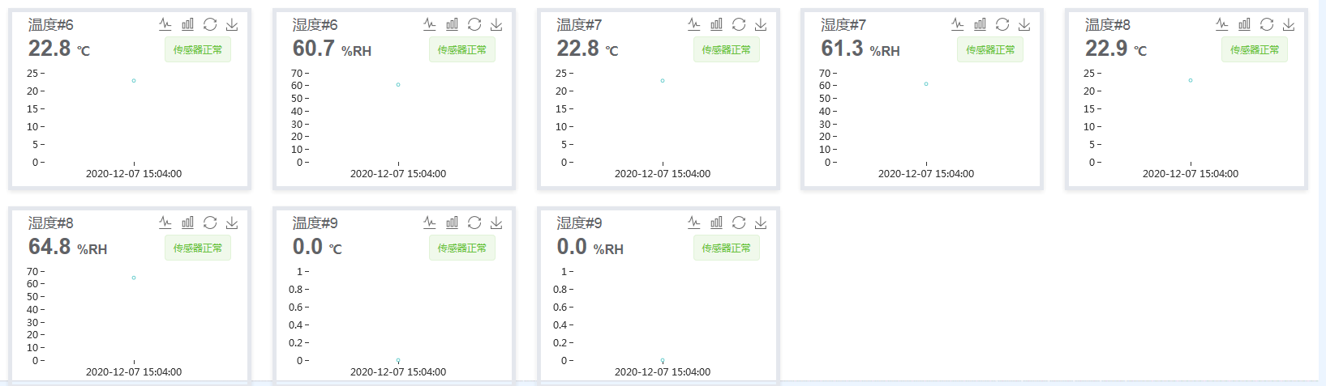1326x386 pixels.
Task: Select line chart icon on 温度#7 card
Action: click(x=694, y=24)
